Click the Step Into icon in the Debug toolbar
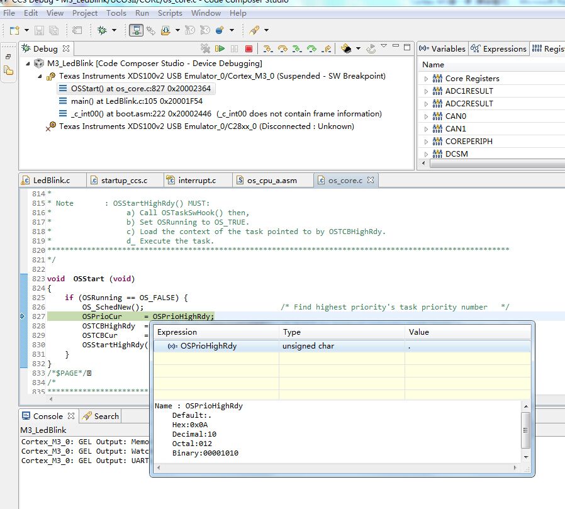 [267, 48]
